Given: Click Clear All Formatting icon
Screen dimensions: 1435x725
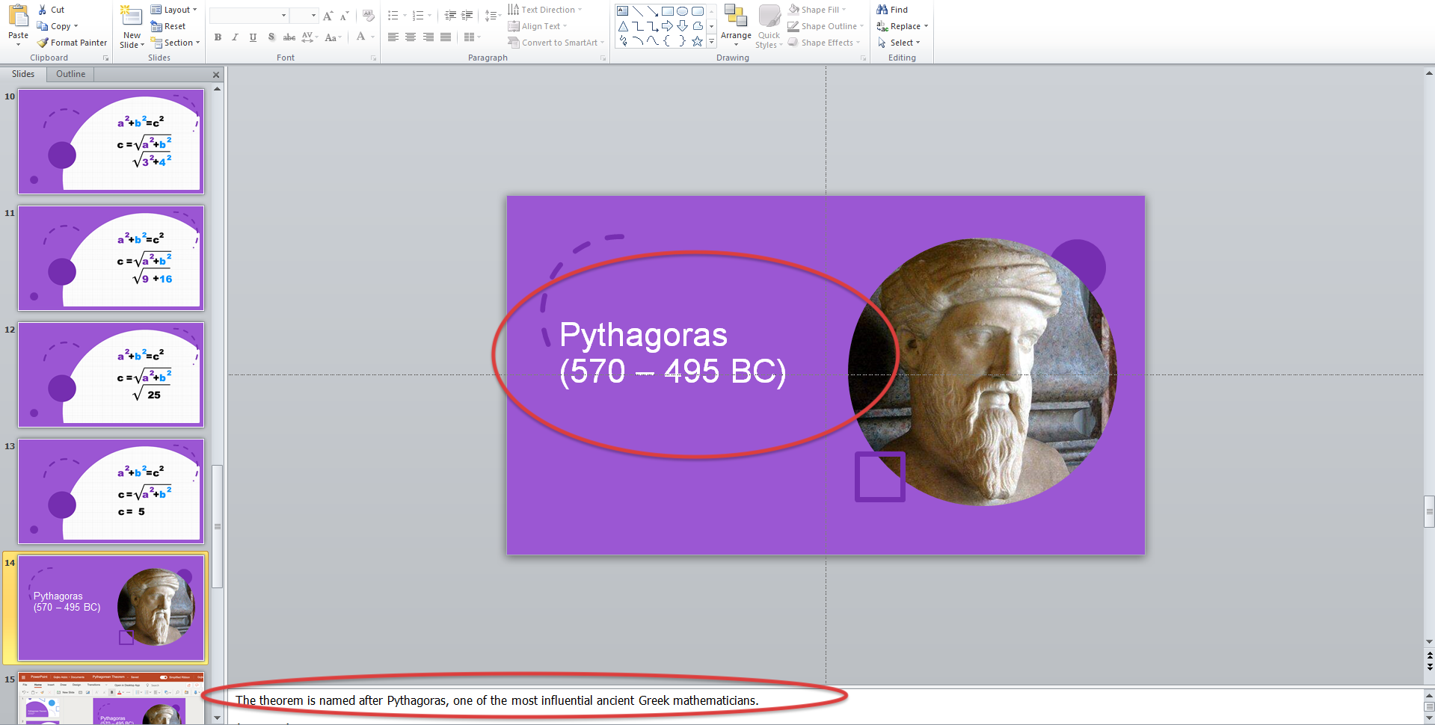Looking at the screenshot, I should (368, 16).
